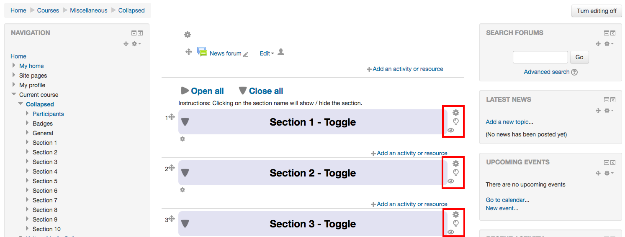Click the Section 1 edit gear icon
This screenshot has height=237, width=625.
(x=456, y=113)
